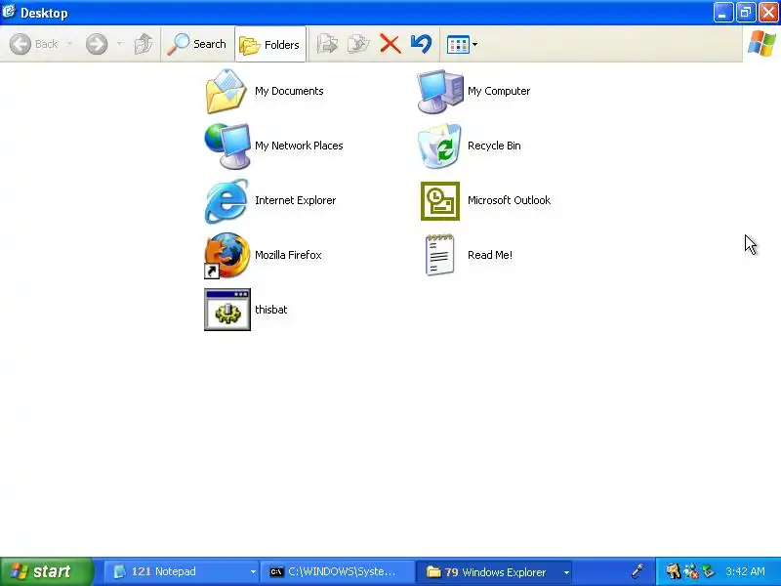Select the Mozilla Firefox shortcut icon
This screenshot has width=781, height=586.
pyautogui.click(x=227, y=256)
